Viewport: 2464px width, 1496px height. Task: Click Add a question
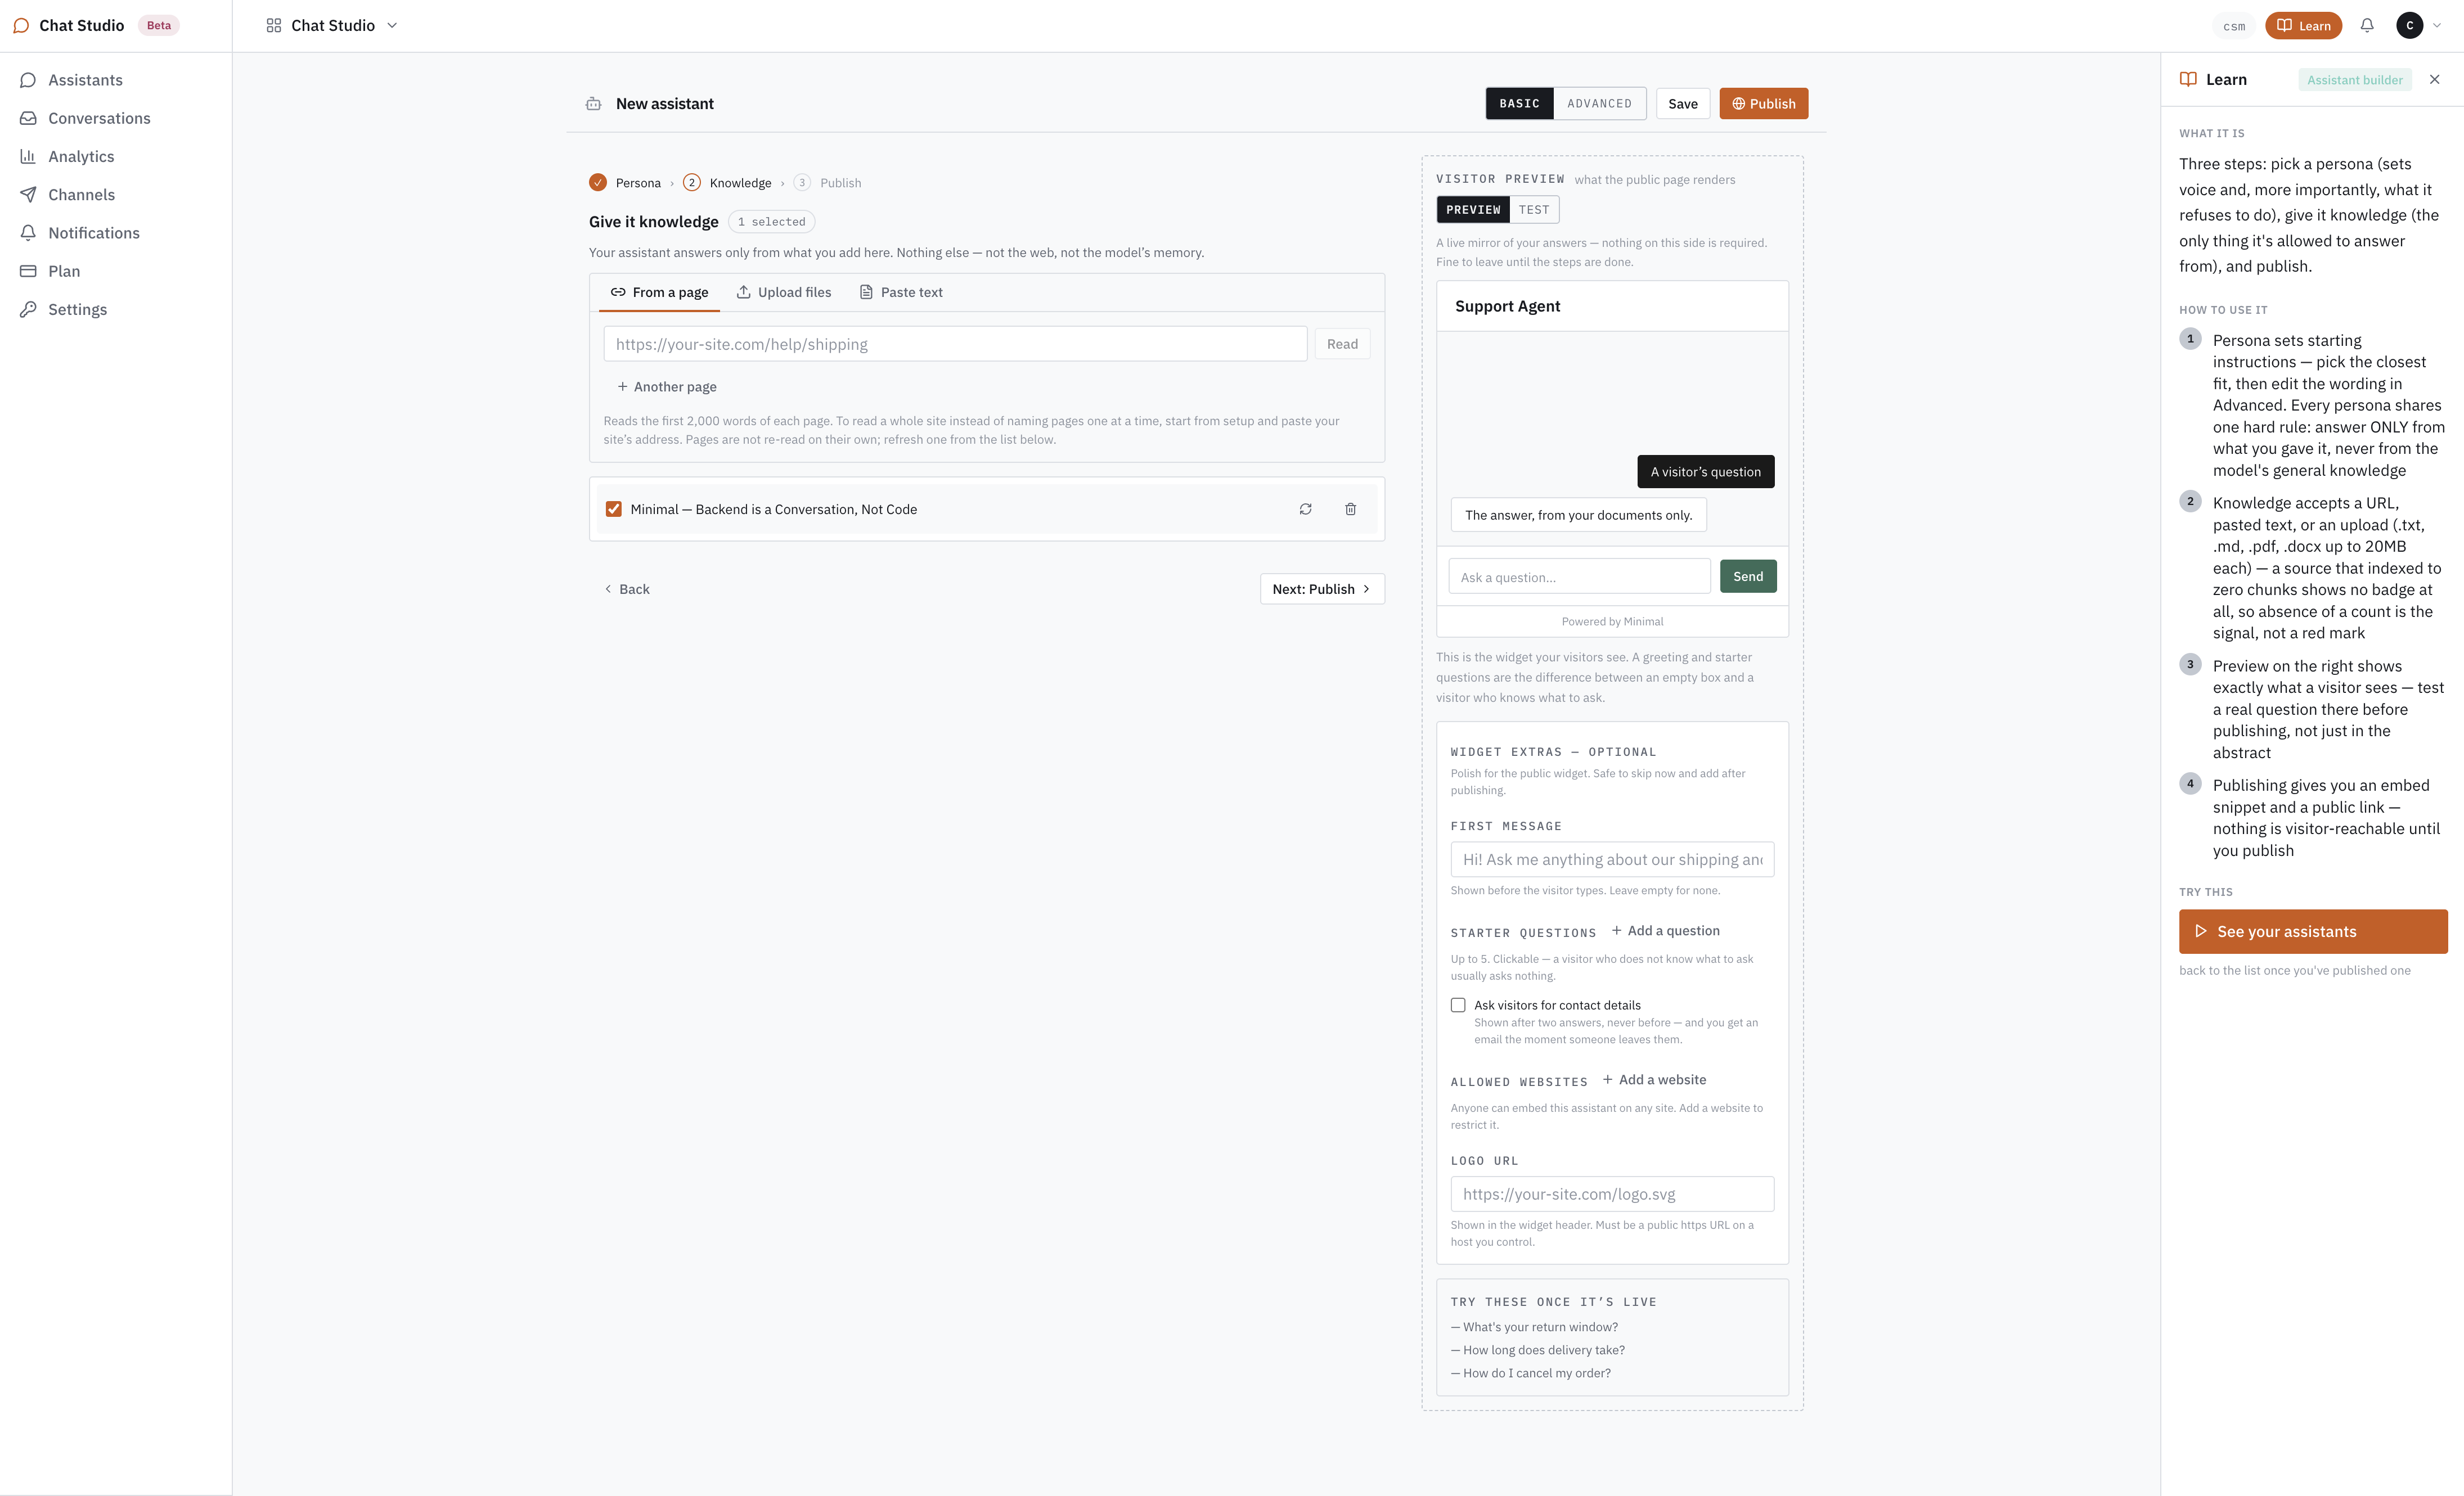point(1666,931)
